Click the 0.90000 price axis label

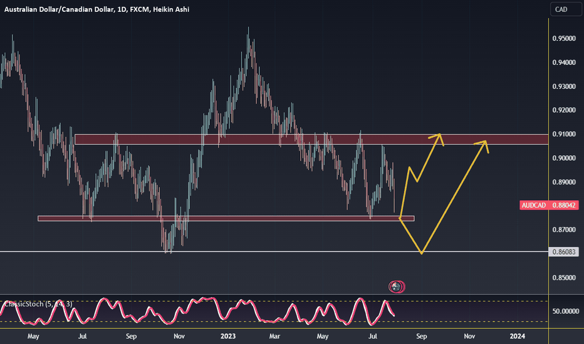[564, 158]
